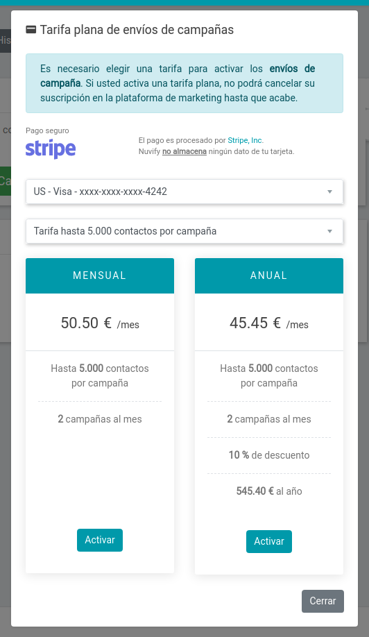Select the ANUAL plan header
The height and width of the screenshot is (637, 369).
coord(268,275)
